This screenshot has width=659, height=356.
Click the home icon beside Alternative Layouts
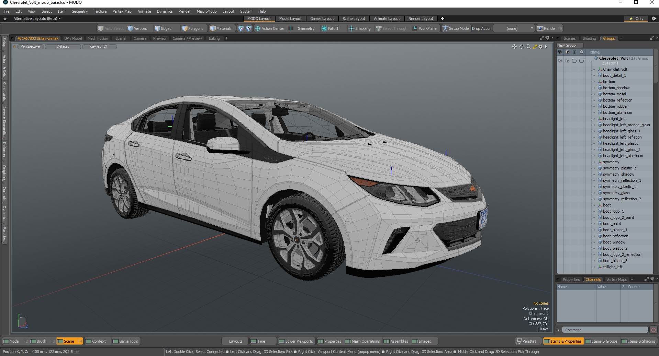[5, 19]
